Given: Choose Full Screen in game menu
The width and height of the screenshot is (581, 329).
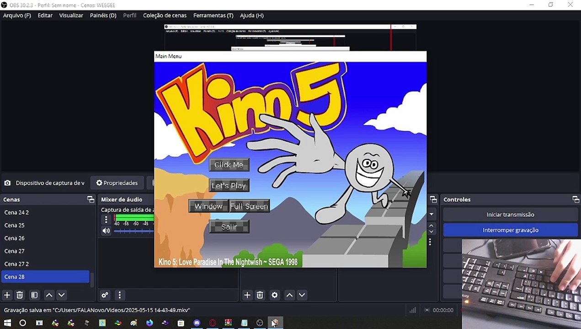Looking at the screenshot, I should [249, 206].
